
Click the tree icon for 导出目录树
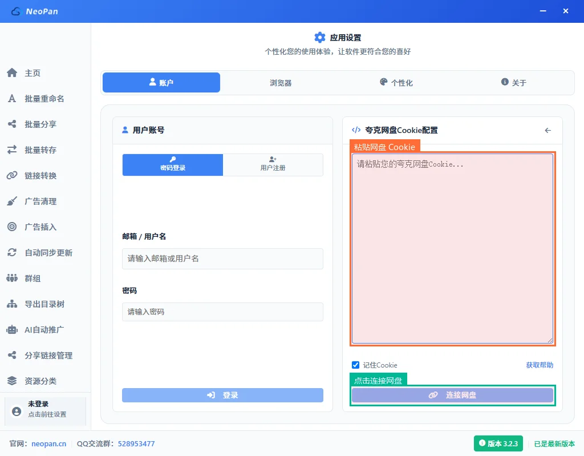[x=12, y=304]
